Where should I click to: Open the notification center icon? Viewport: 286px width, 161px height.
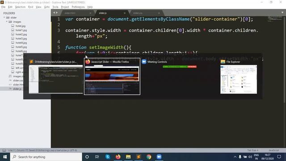pos(279,157)
